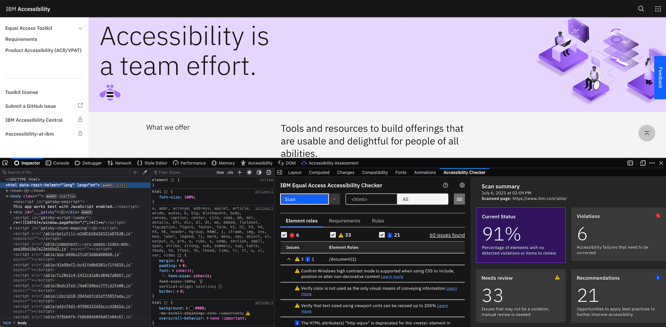
Task: Click the Current Status 91% card
Action: point(521,235)
